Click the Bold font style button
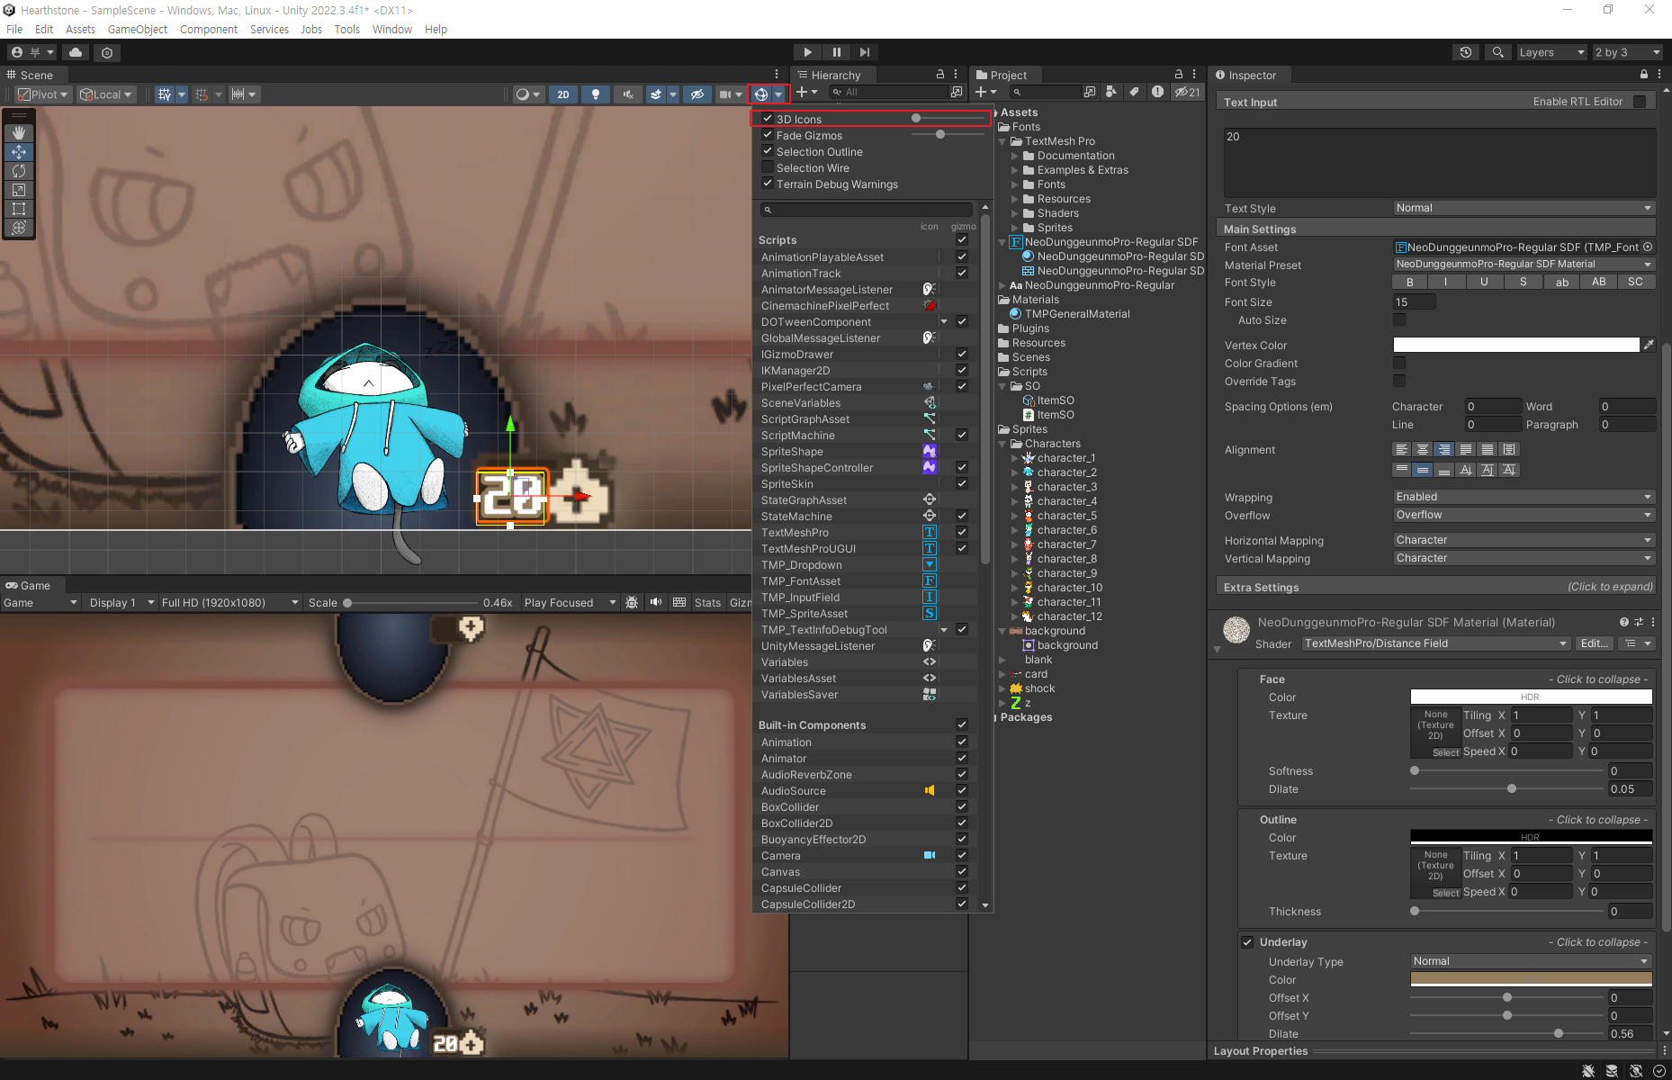1672x1080 pixels. pos(1410,282)
